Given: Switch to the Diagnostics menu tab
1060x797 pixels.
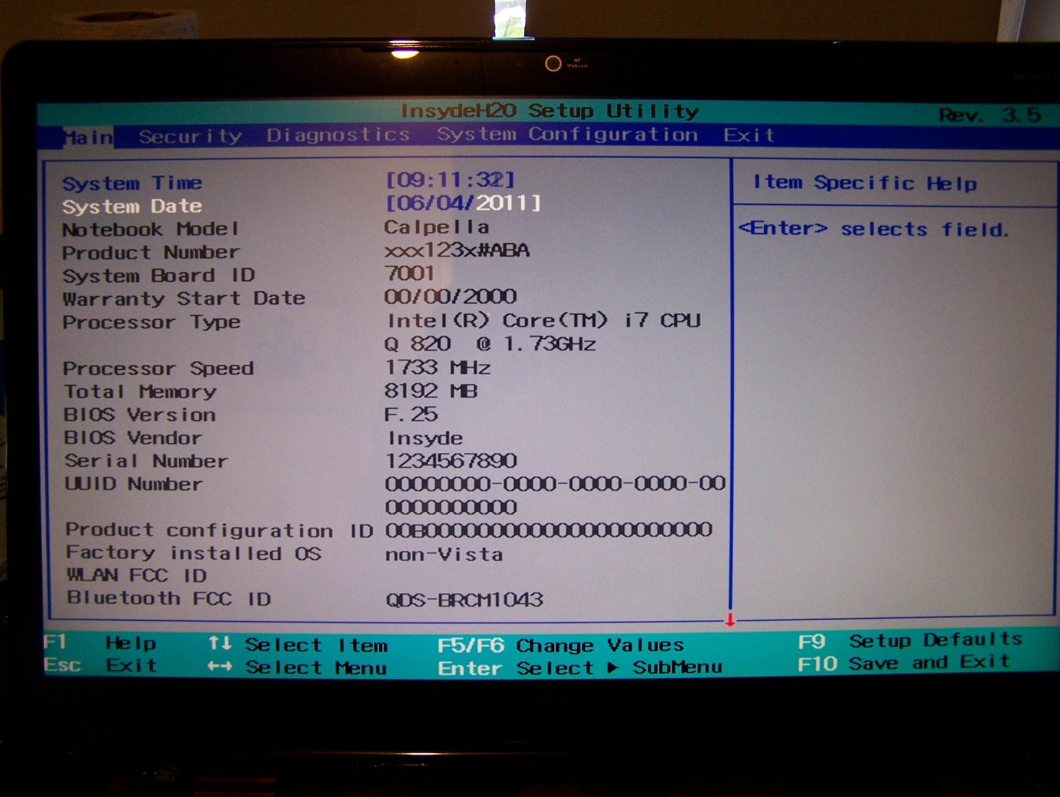Looking at the screenshot, I should pyautogui.click(x=338, y=135).
